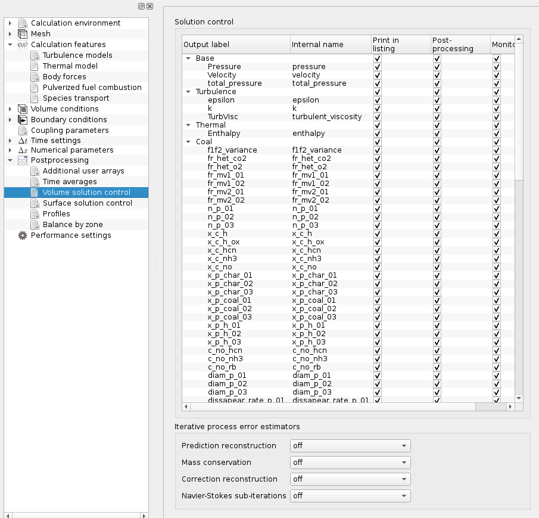This screenshot has width=539, height=518.
Task: Select the x_p_char_01 output label cell
Action: coord(230,275)
